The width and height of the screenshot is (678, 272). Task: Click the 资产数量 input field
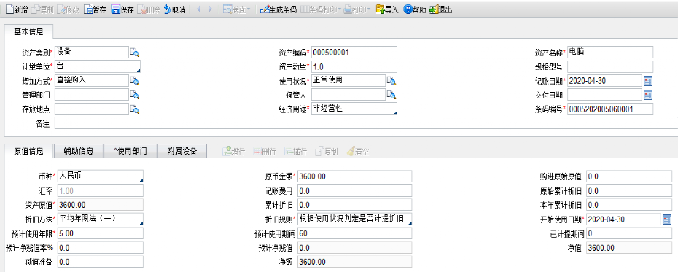pyautogui.click(x=354, y=66)
